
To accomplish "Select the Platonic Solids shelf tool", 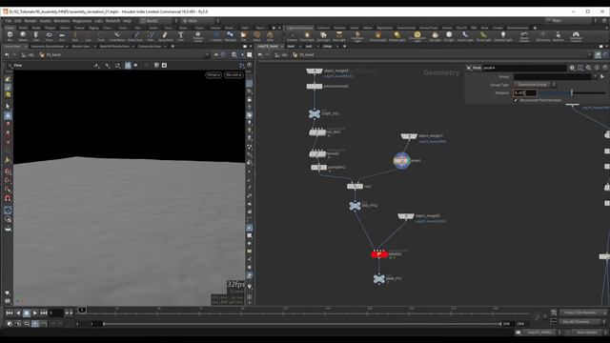I will point(198,36).
